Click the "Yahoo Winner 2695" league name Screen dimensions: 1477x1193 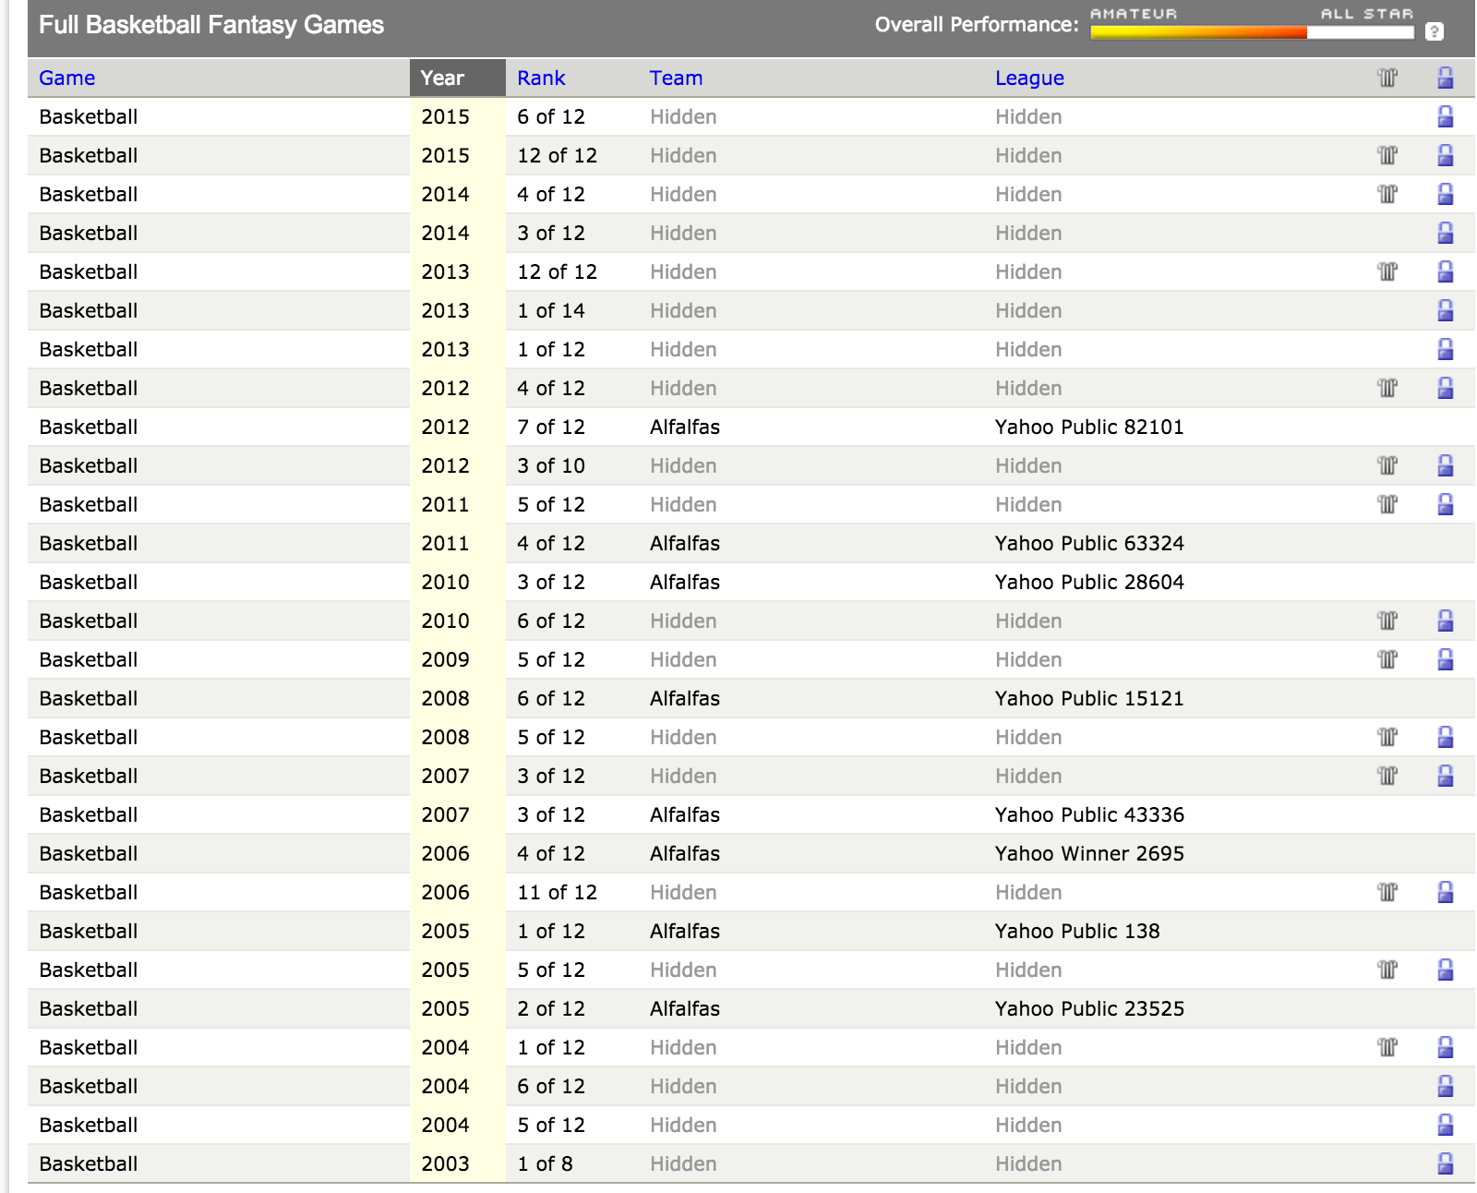(x=1089, y=853)
